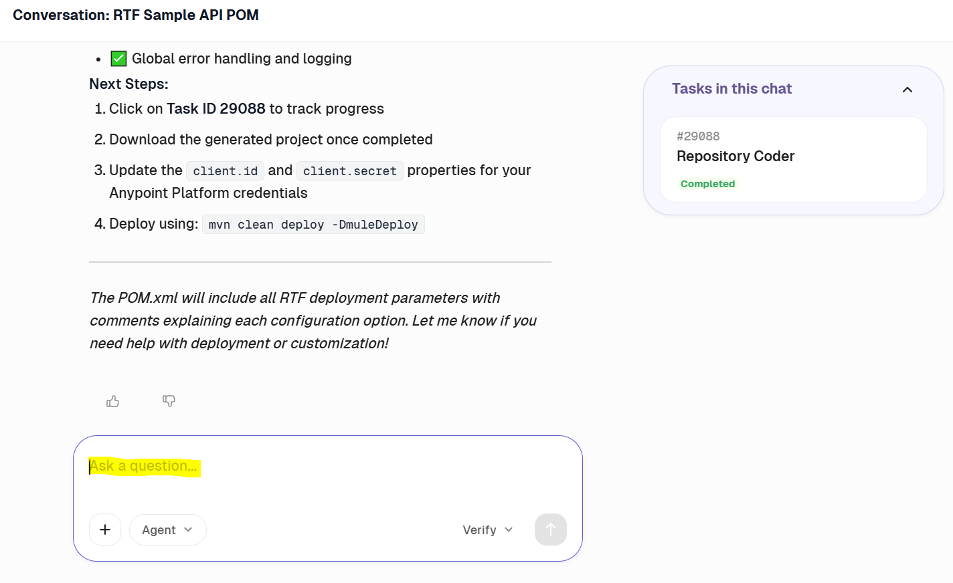The width and height of the screenshot is (953, 583).
Task: Click the collapse chevron on Tasks panel
Action: 907,89
